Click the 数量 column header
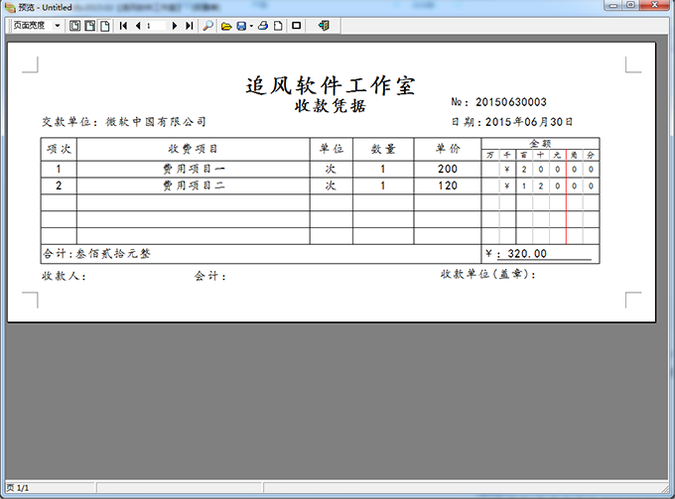 tap(383, 149)
